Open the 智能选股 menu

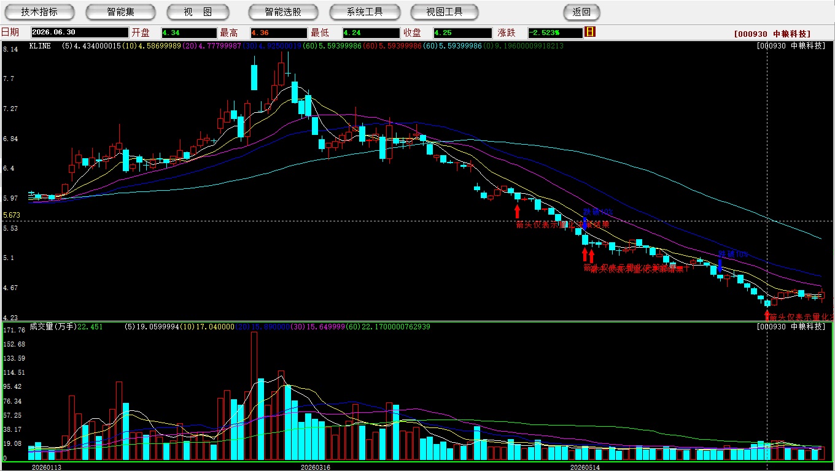[x=283, y=12]
